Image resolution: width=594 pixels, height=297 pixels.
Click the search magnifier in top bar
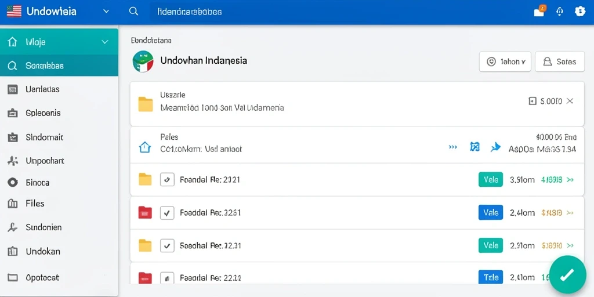click(133, 12)
